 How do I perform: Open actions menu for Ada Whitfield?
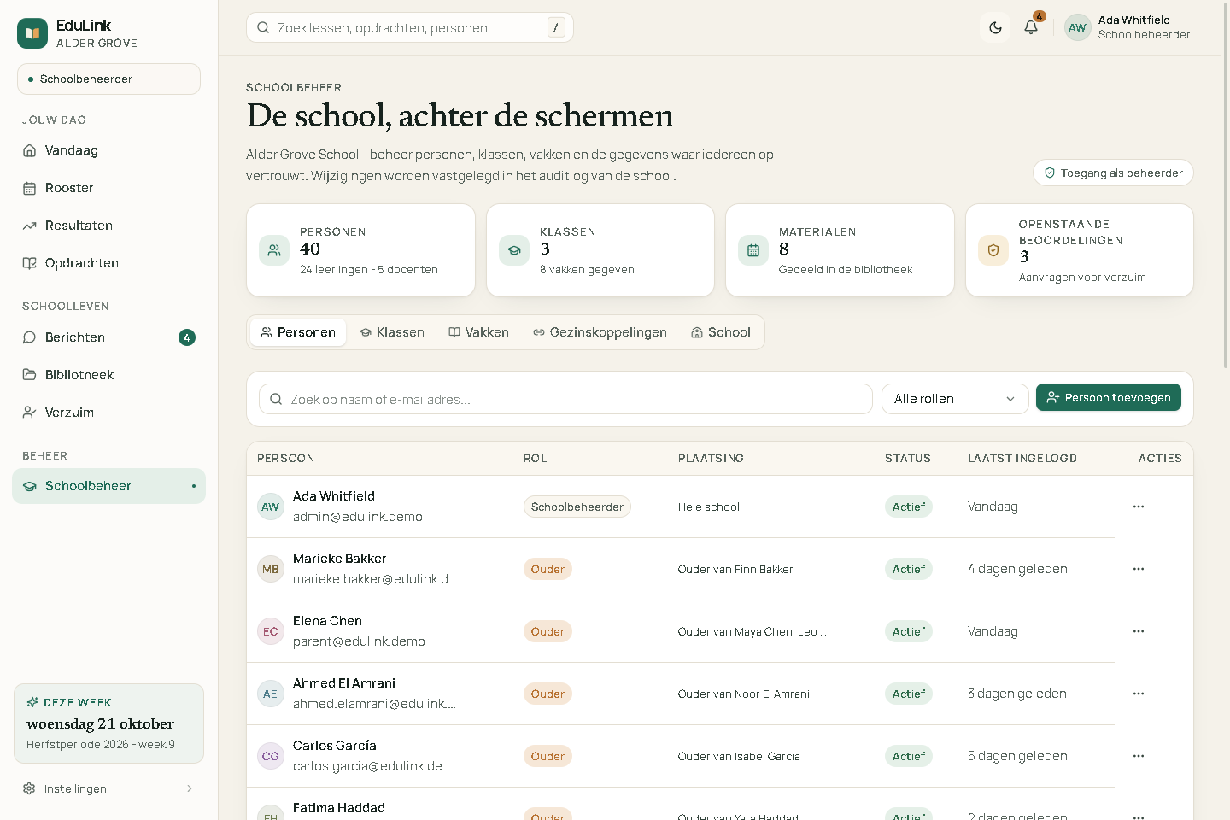pos(1139,507)
